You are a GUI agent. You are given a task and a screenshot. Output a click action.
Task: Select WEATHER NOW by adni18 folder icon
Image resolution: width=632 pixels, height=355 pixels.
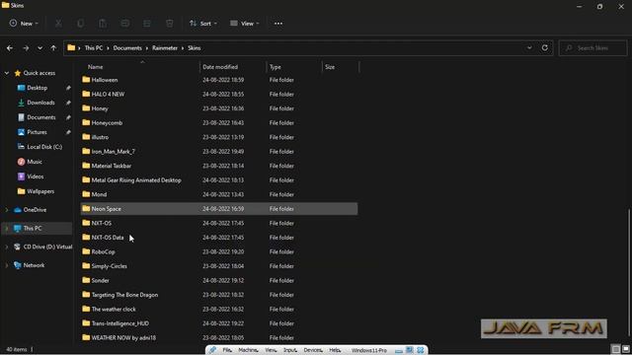[x=86, y=337]
